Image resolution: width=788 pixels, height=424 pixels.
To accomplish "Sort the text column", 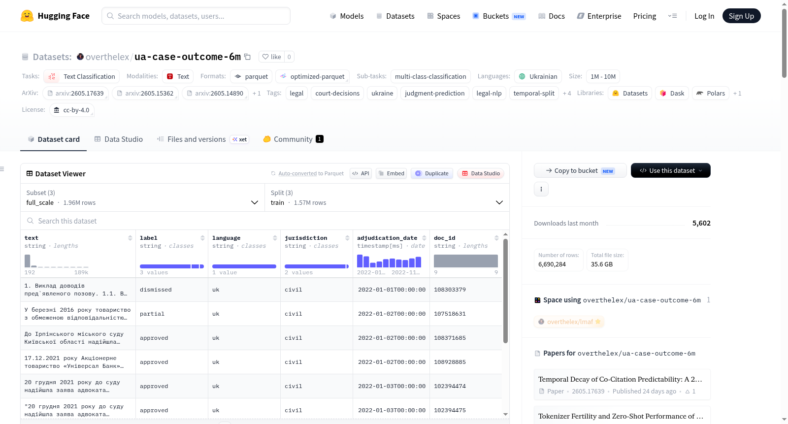I will pos(130,238).
